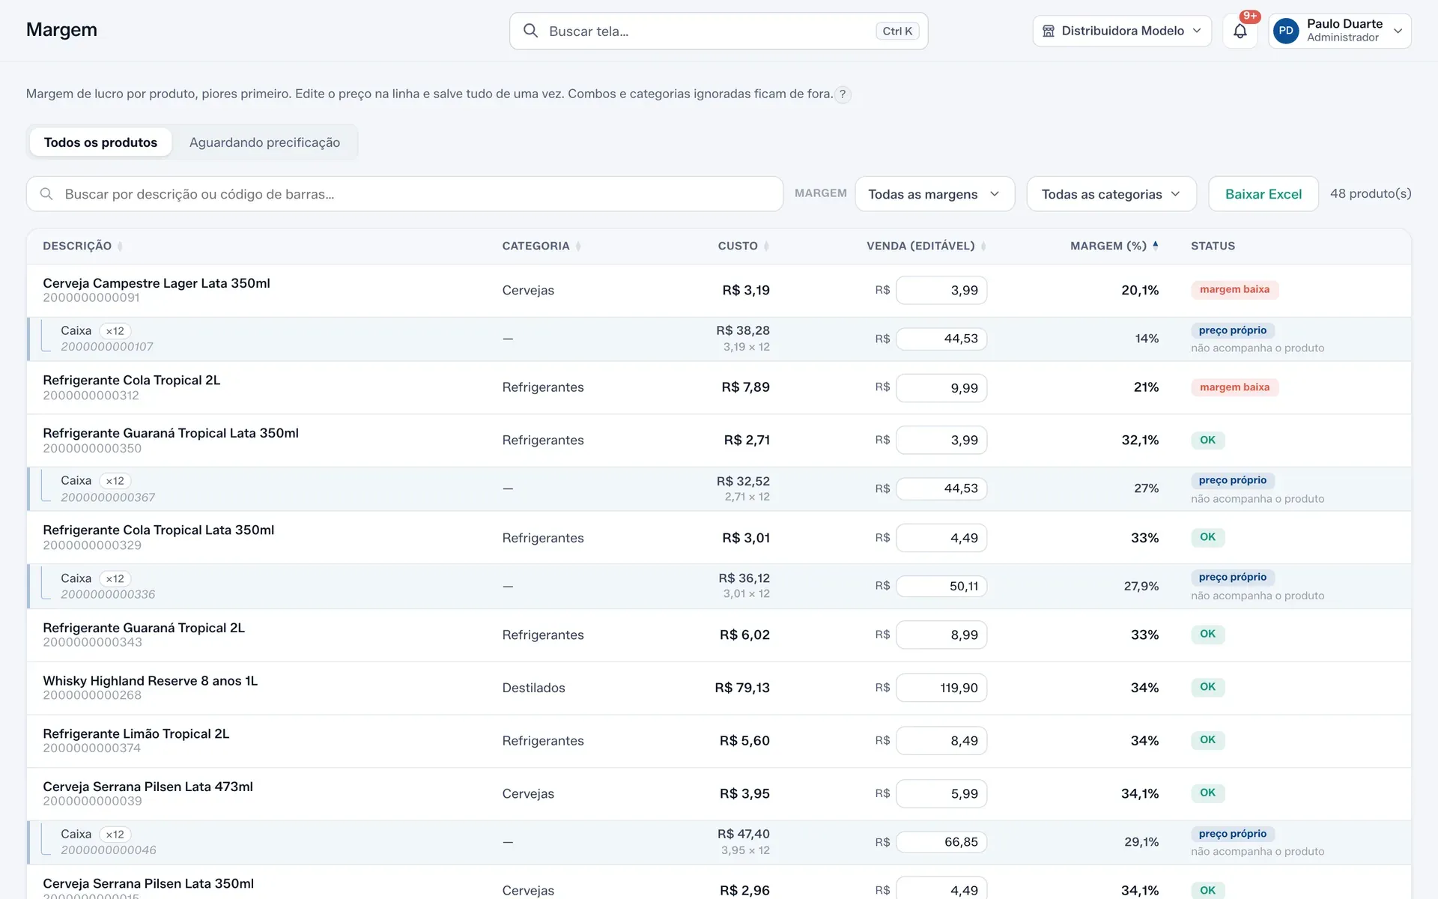Click Destilados category cell
Screen dimensions: 1438x899
[533, 688]
